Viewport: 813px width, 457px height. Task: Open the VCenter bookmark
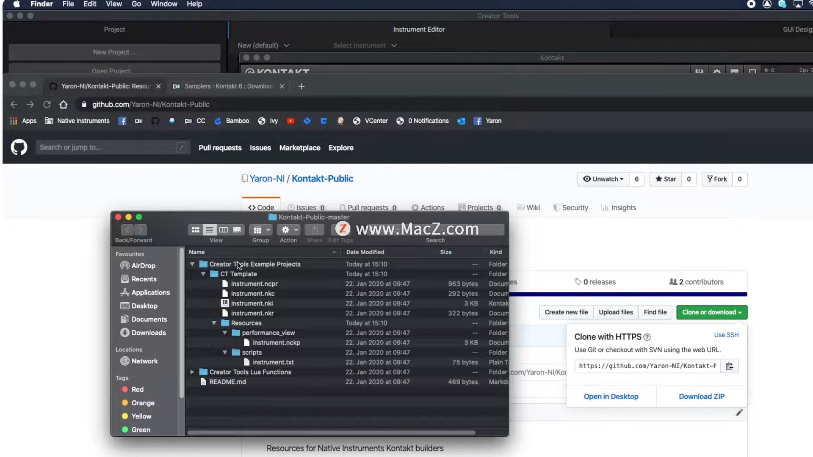(x=371, y=121)
